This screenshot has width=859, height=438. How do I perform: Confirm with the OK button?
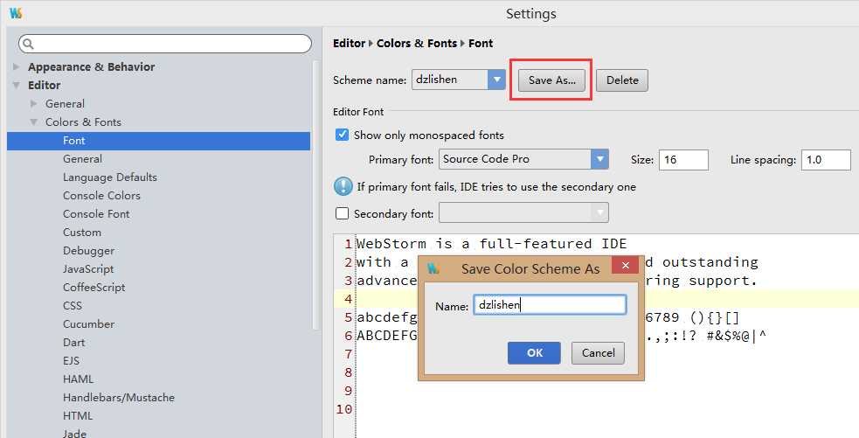tap(534, 353)
